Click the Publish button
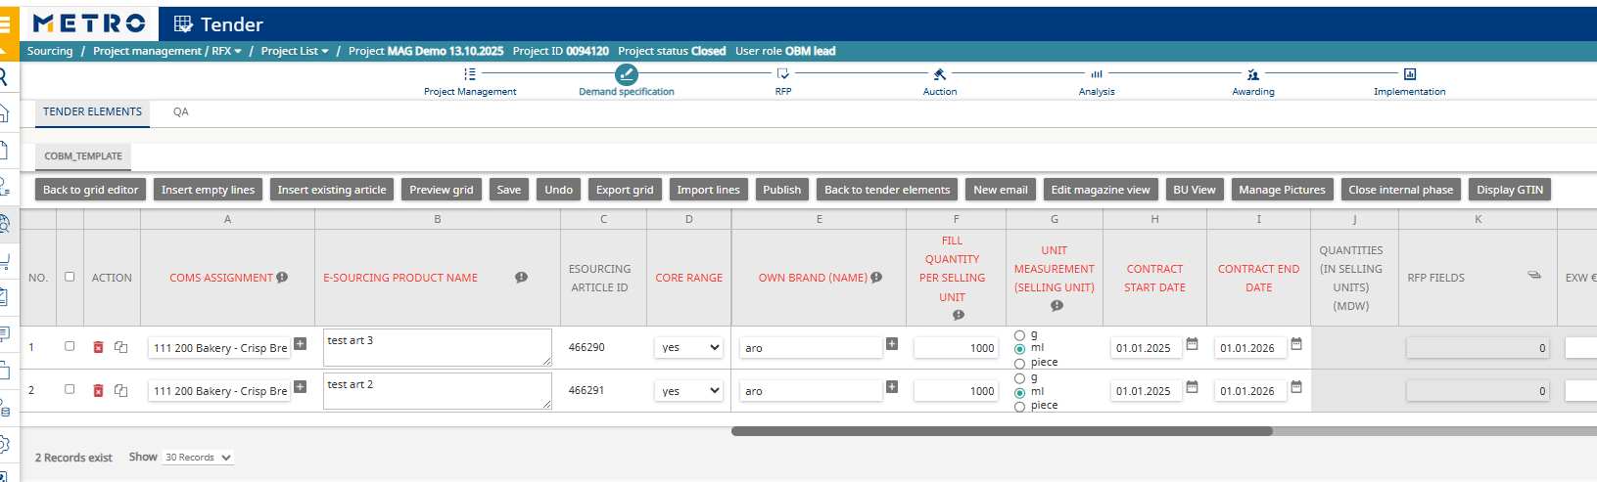Screen dimensions: 1597x482 pos(782,190)
